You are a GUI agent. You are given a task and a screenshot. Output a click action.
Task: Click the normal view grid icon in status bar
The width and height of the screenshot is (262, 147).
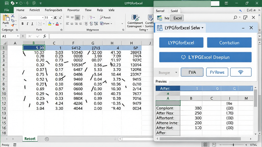click(x=205, y=145)
